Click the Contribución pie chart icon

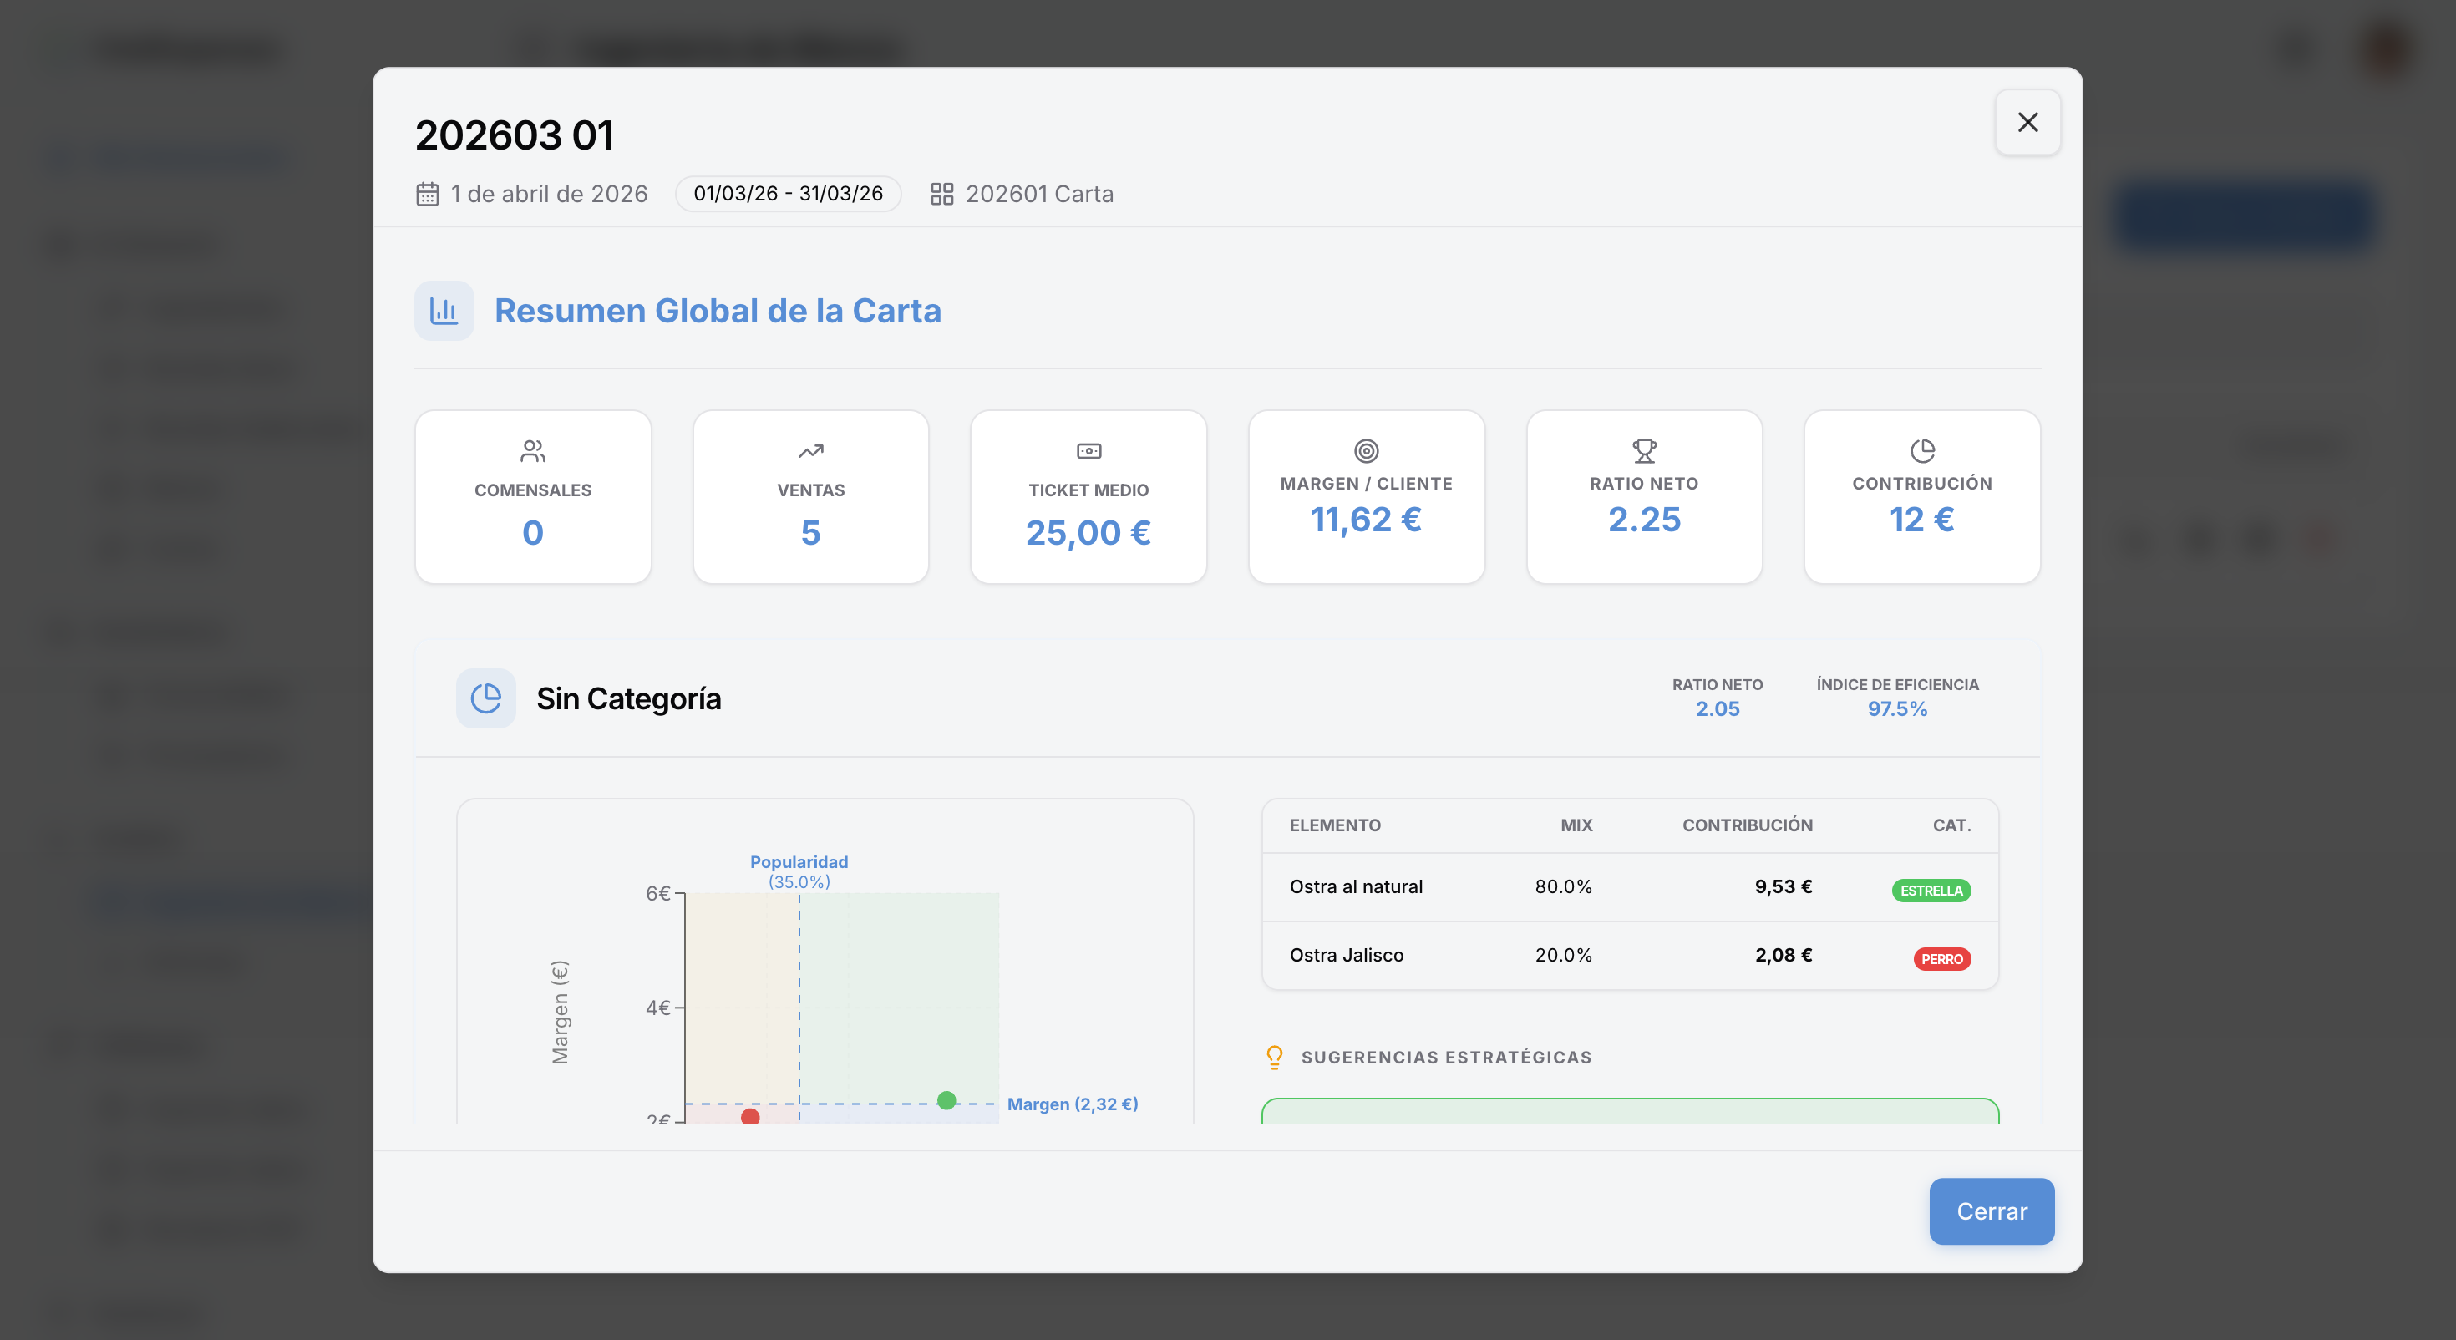(1922, 450)
